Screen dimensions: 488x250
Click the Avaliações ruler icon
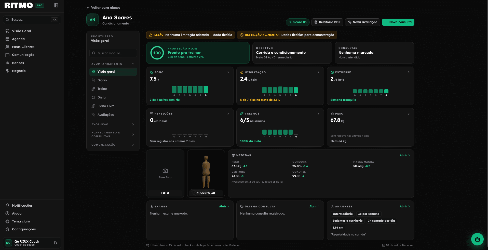point(93,115)
